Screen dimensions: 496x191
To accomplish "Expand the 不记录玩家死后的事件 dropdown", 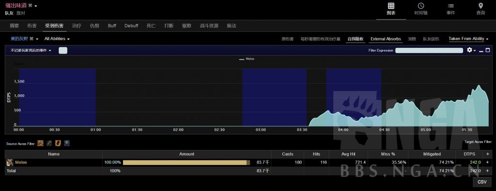I will pos(31,50).
